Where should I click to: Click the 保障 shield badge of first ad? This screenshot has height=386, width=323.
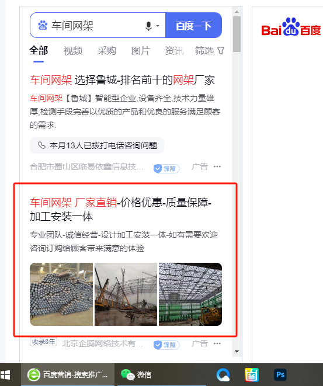tap(166, 168)
